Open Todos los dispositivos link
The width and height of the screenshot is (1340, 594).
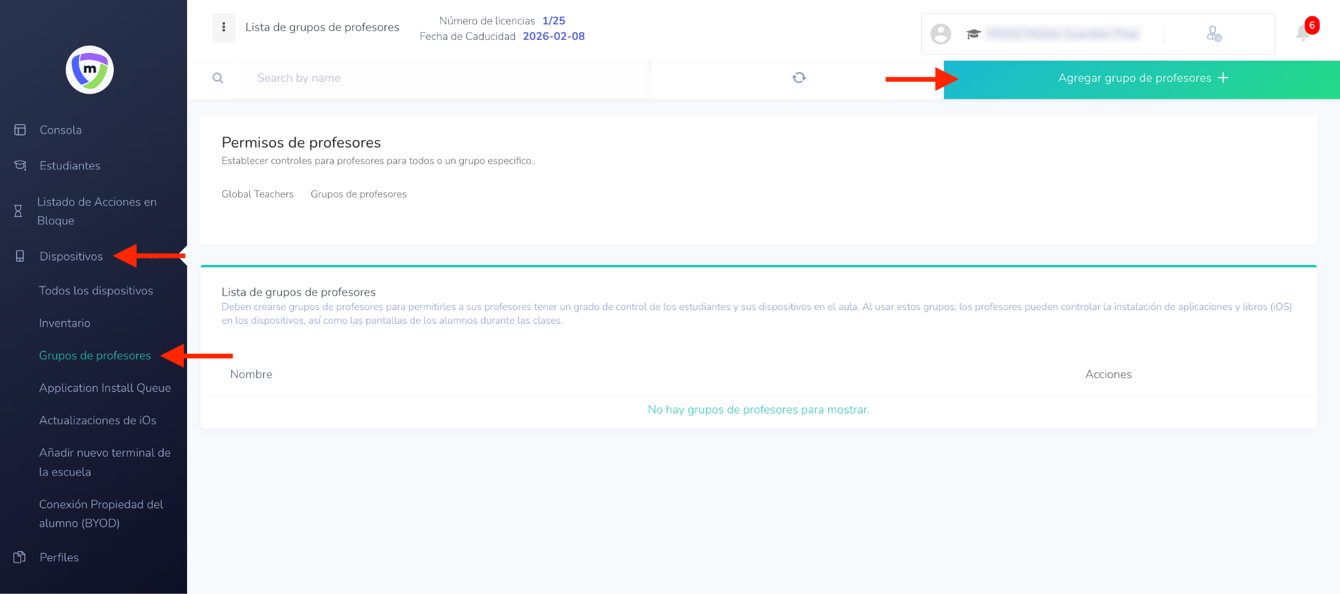(96, 291)
